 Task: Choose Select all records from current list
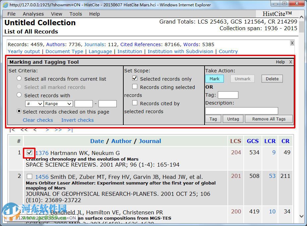19,79
